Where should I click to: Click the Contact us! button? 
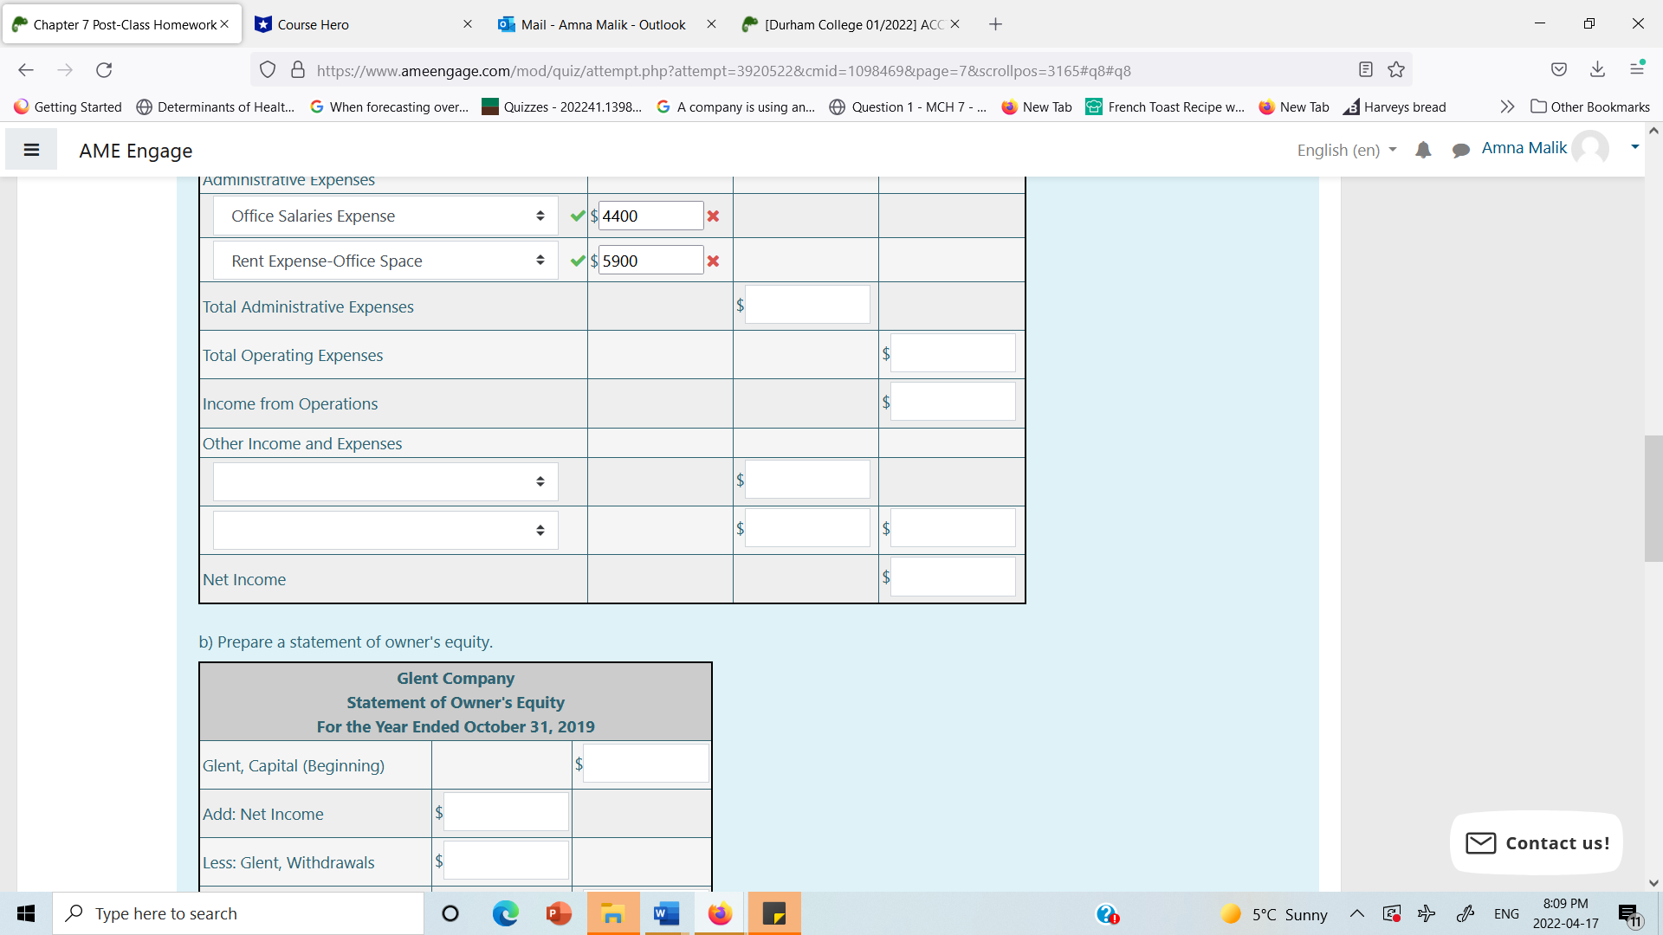pyautogui.click(x=1537, y=842)
